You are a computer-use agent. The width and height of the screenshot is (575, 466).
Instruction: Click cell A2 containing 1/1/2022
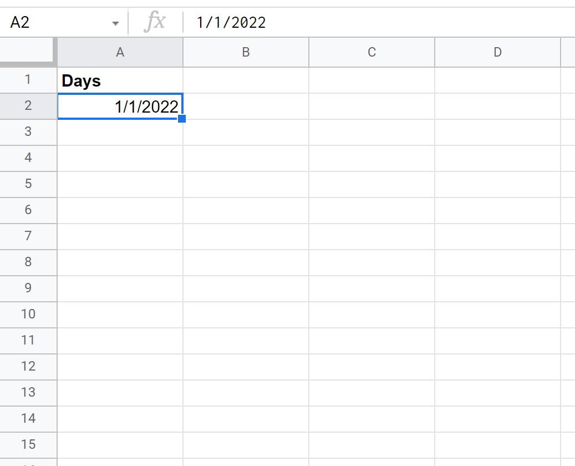click(x=120, y=106)
